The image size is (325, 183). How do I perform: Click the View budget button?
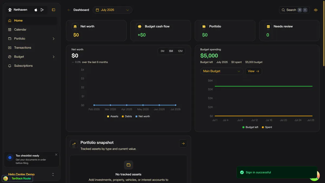(x=253, y=71)
